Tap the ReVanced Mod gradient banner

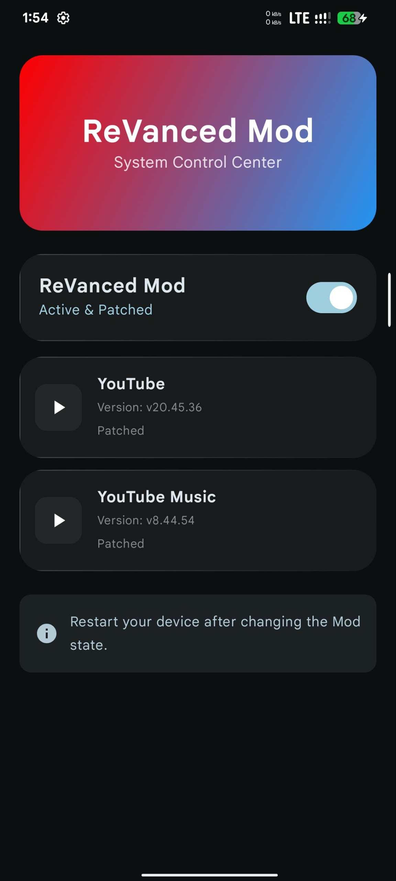coord(198,143)
